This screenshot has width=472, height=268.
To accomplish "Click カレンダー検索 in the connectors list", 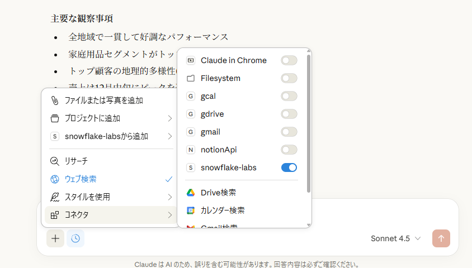I will tap(223, 210).
